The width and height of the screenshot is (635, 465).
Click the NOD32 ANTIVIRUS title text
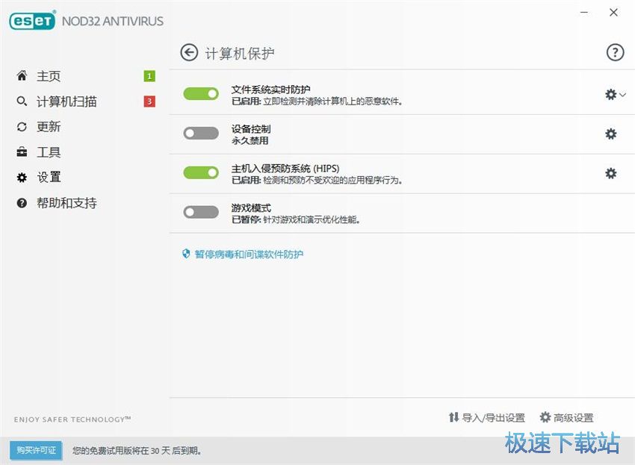click(x=113, y=21)
